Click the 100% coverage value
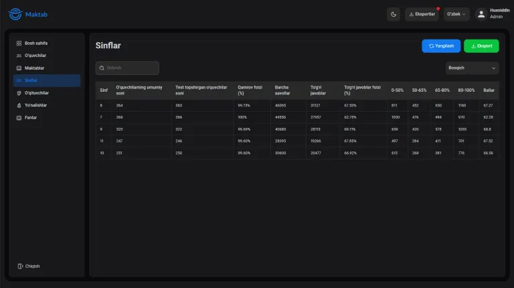This screenshot has height=288, width=514. [x=242, y=117]
